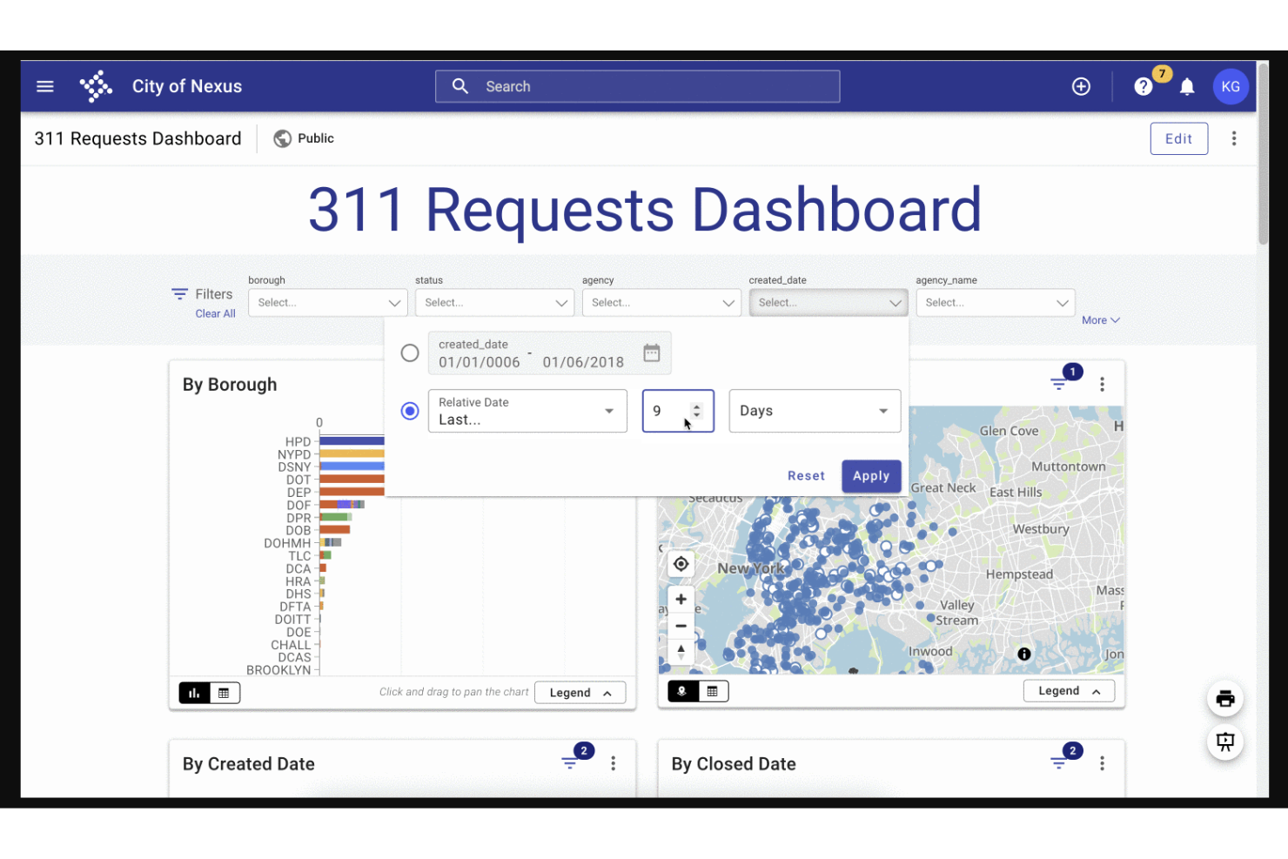Viewport: 1288px width, 859px height.
Task: Open the calendar icon in the date filter
Action: coord(652,352)
